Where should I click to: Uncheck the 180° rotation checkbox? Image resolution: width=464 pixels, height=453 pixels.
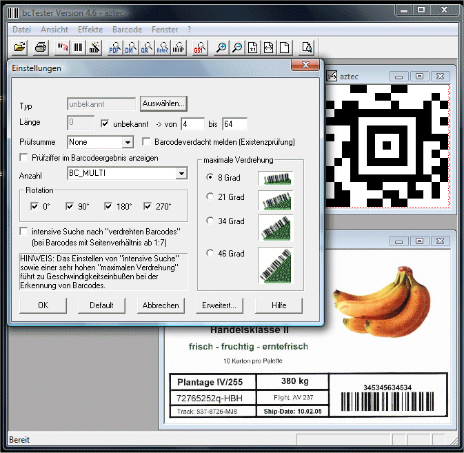click(108, 206)
